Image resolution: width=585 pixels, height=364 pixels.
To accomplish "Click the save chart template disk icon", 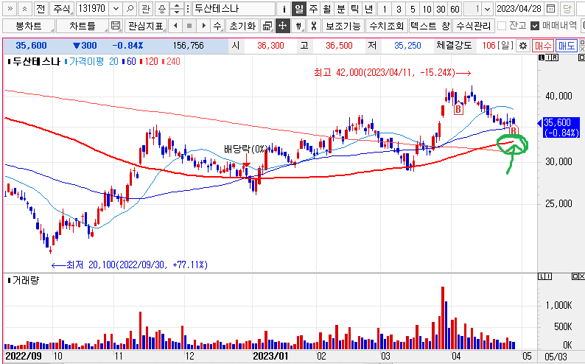I will [116, 26].
